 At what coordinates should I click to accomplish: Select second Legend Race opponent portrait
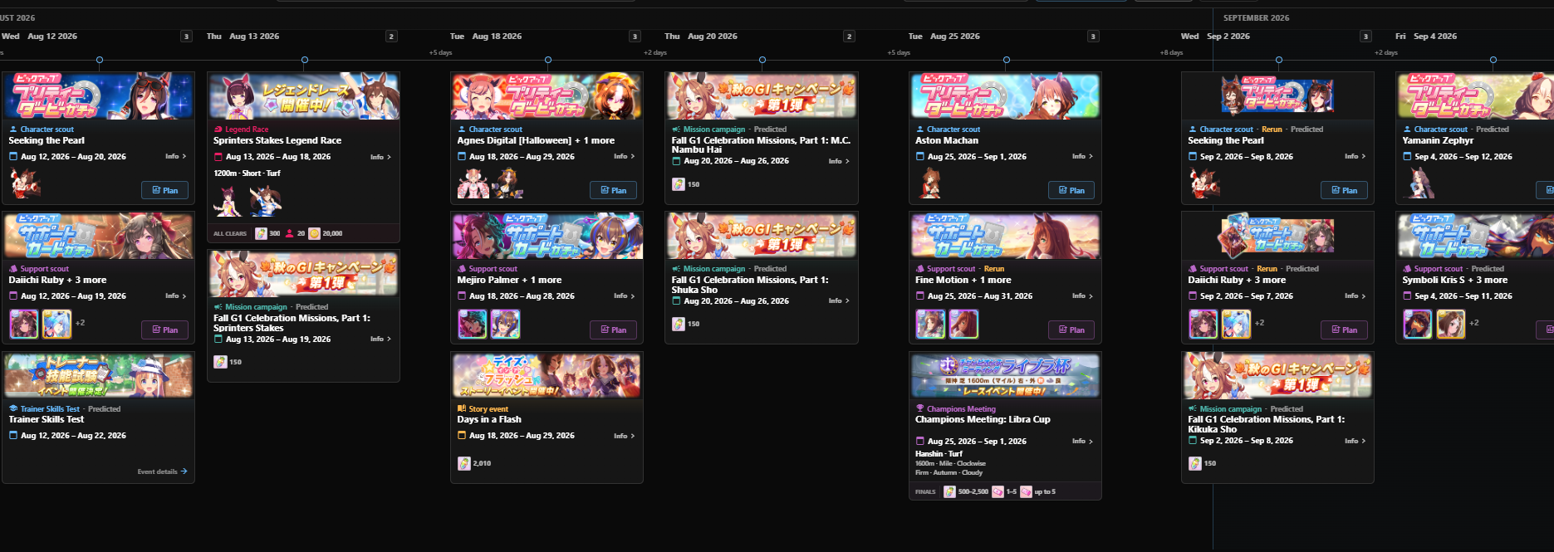tap(266, 201)
